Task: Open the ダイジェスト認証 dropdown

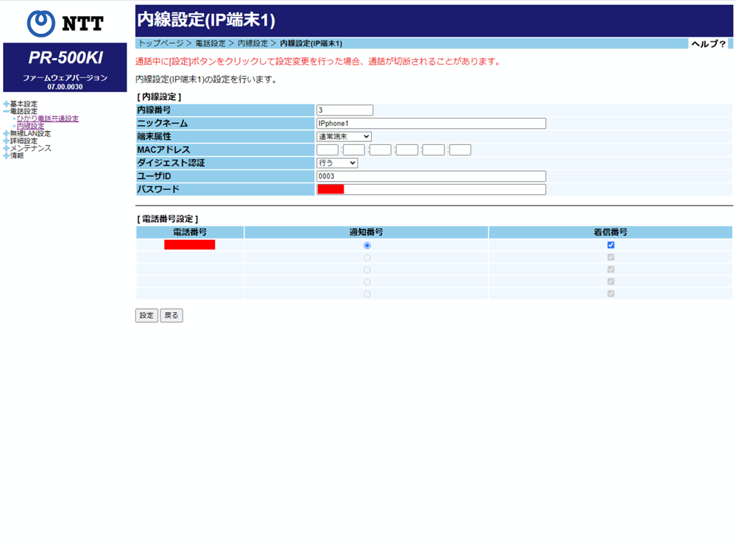Action: pos(338,163)
